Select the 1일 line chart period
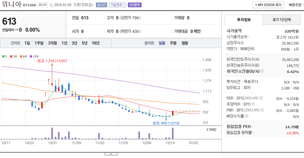 click(27, 43)
